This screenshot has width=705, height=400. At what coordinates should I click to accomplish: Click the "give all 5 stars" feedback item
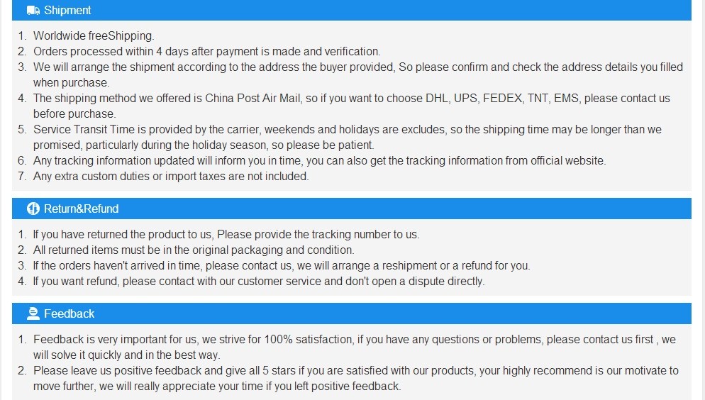click(x=355, y=370)
